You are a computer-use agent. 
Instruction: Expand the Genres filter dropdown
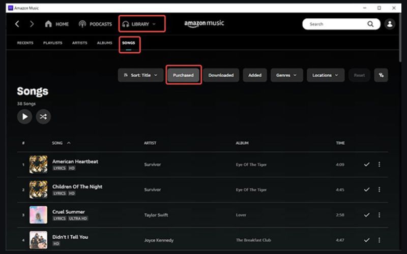pos(286,75)
